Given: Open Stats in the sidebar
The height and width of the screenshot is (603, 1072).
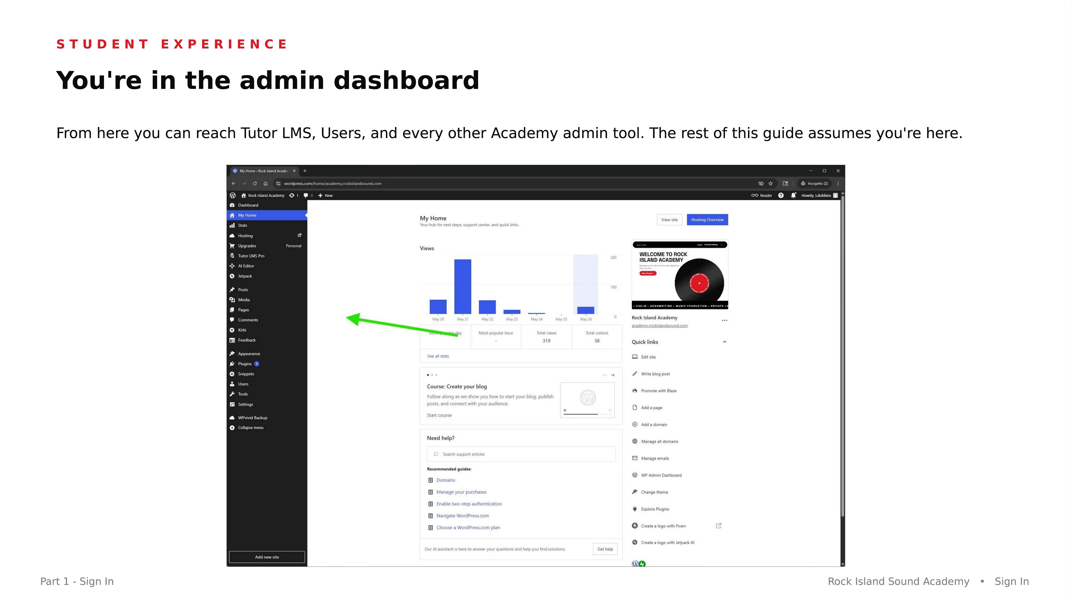Looking at the screenshot, I should (x=267, y=225).
